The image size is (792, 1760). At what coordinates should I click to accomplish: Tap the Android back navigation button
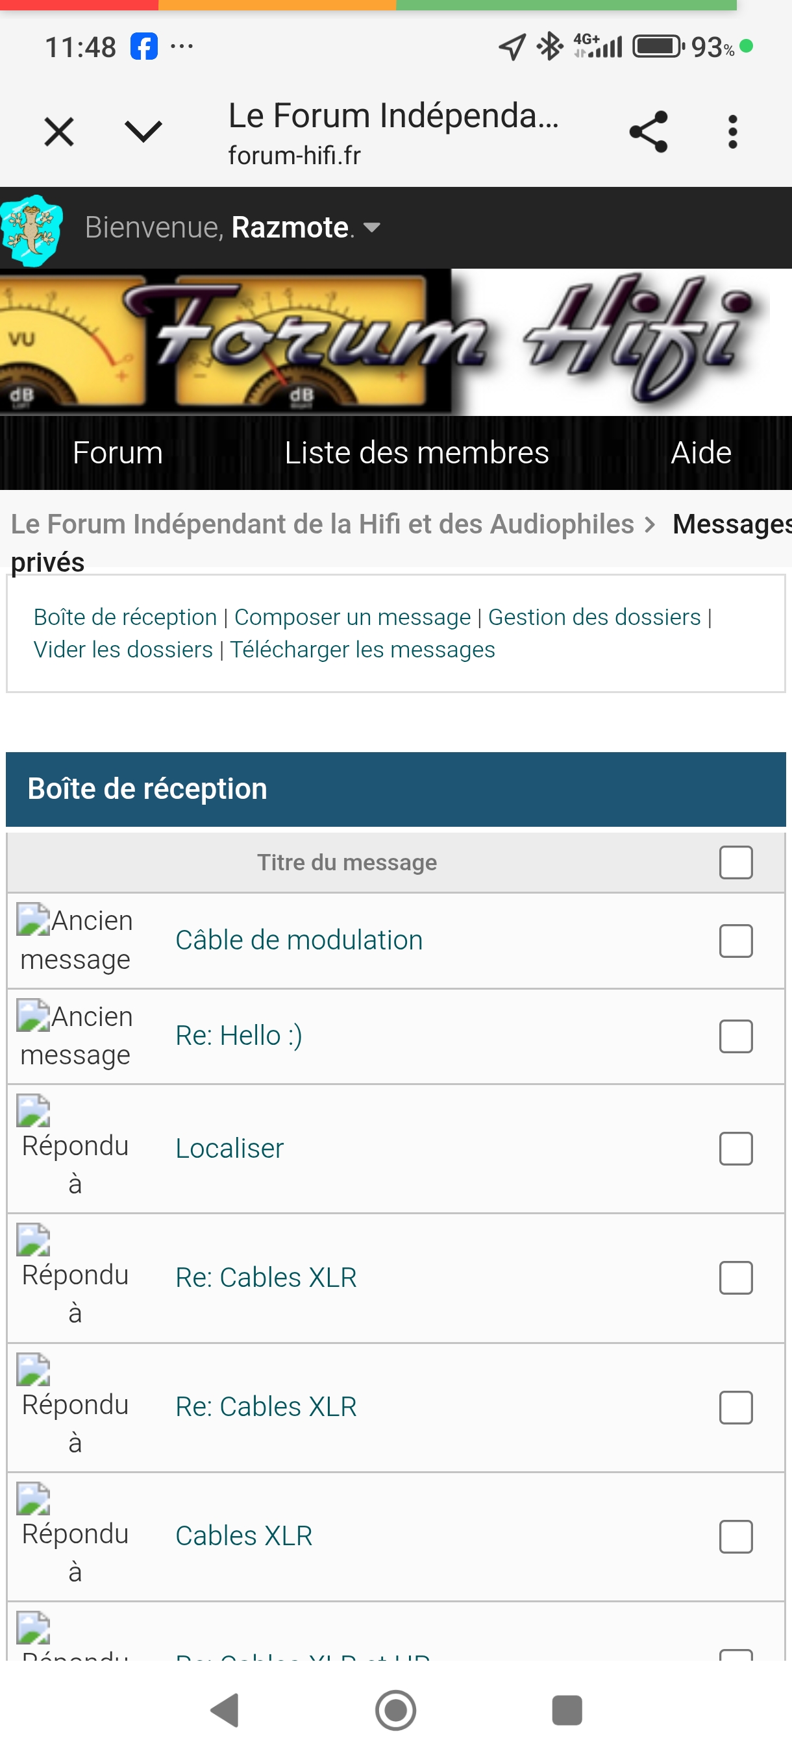click(x=225, y=1710)
